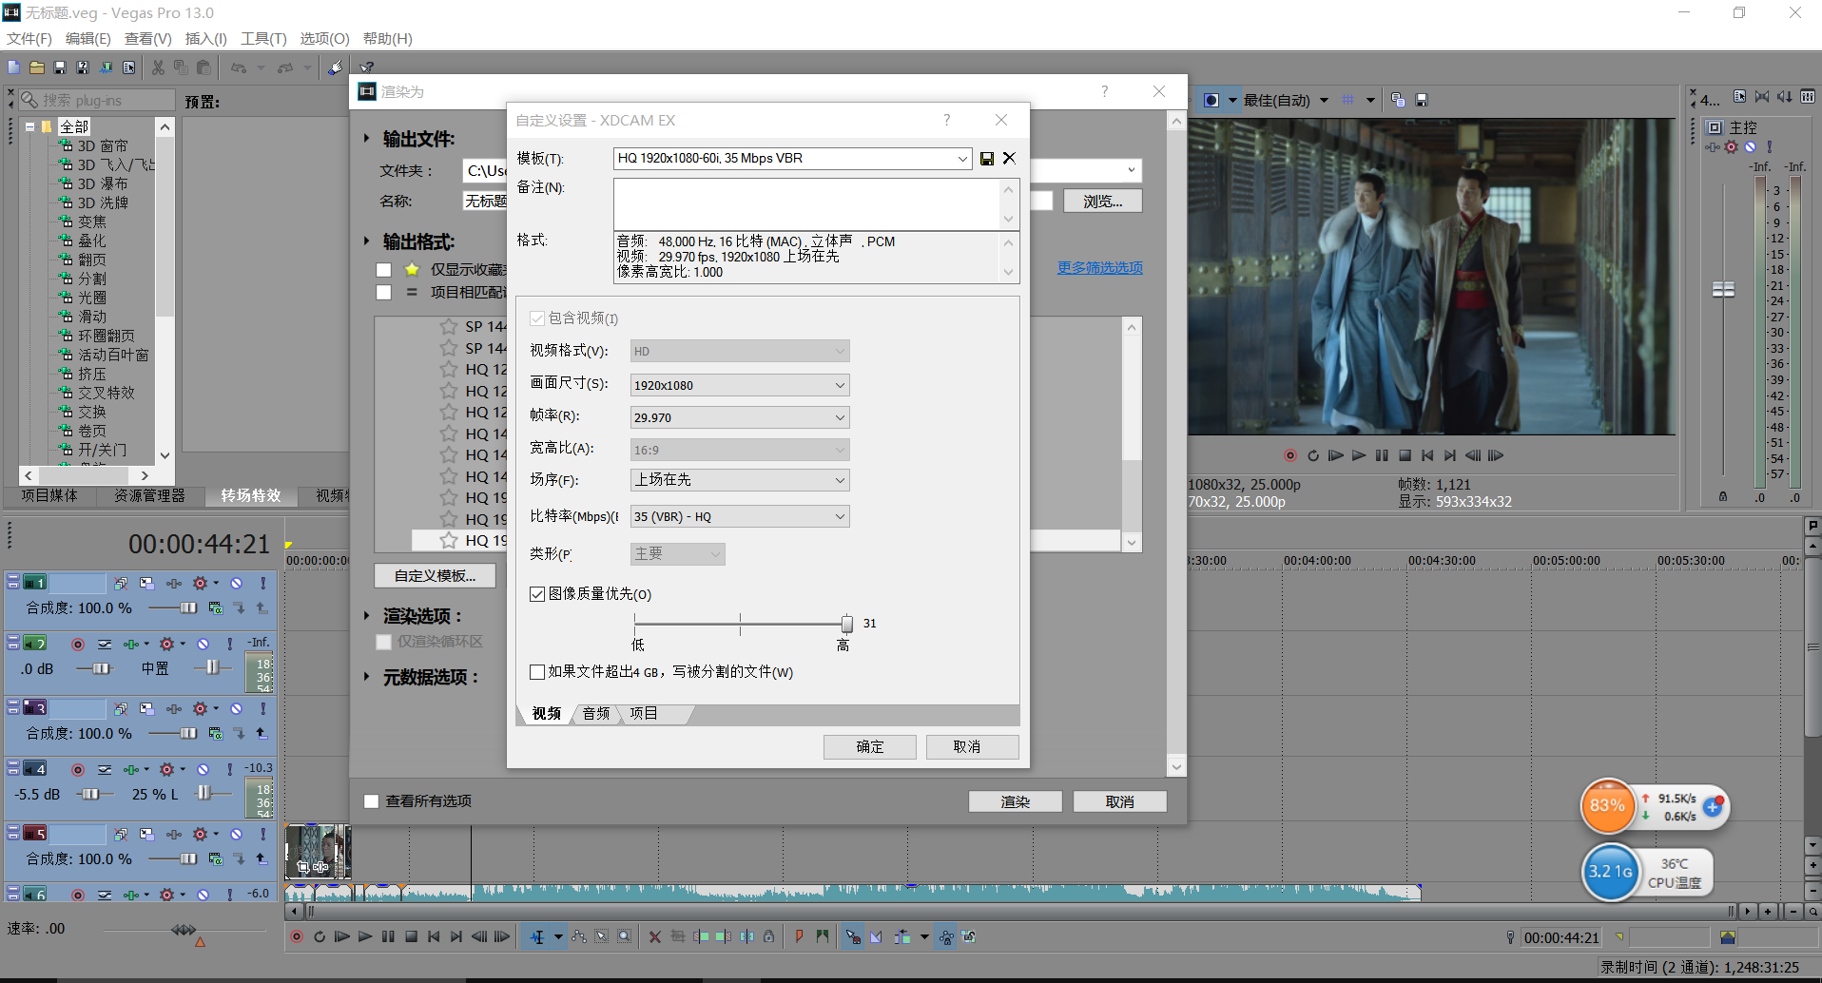Toggle the enable snapping icon
1822x983 pixels.
[x=853, y=936]
